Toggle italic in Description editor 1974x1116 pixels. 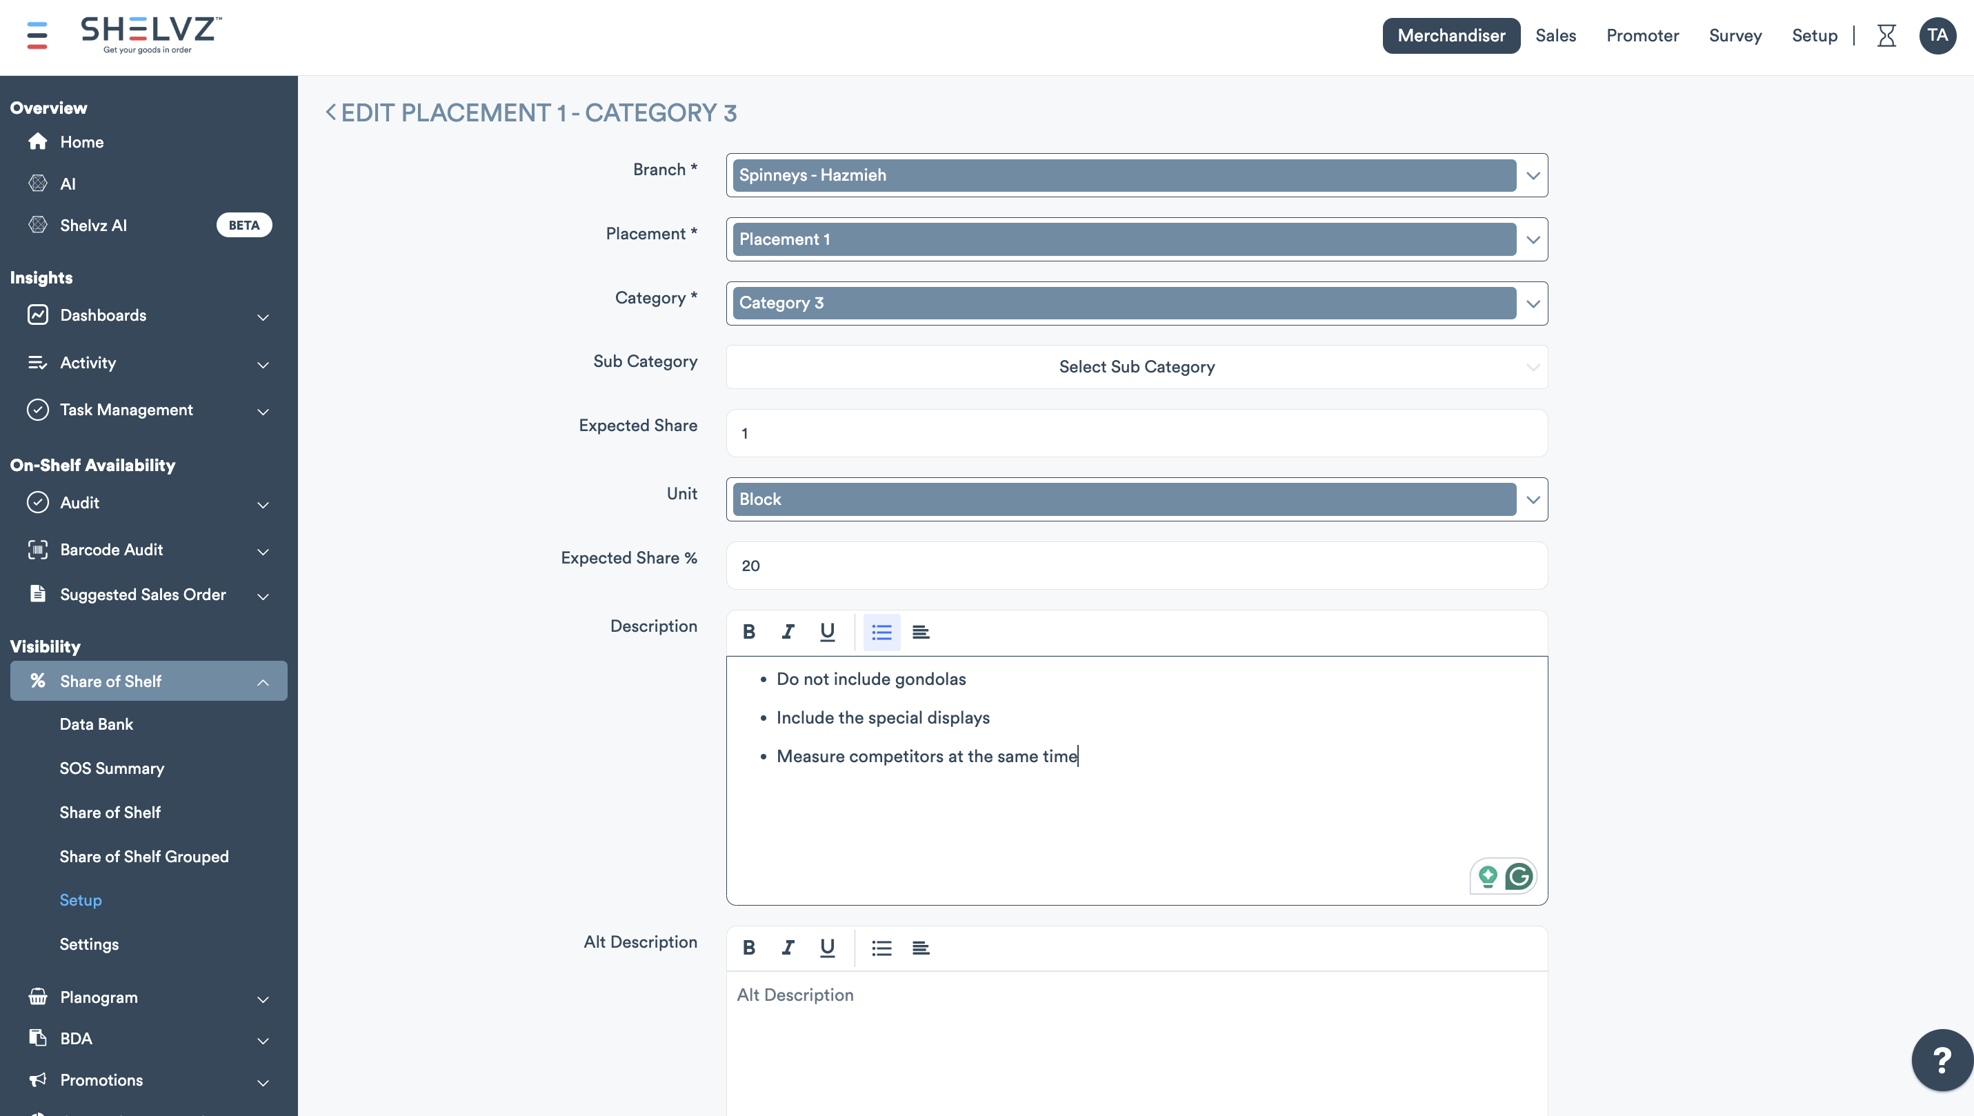coord(788,632)
